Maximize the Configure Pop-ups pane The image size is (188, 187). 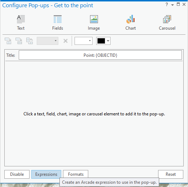pos(178,4)
